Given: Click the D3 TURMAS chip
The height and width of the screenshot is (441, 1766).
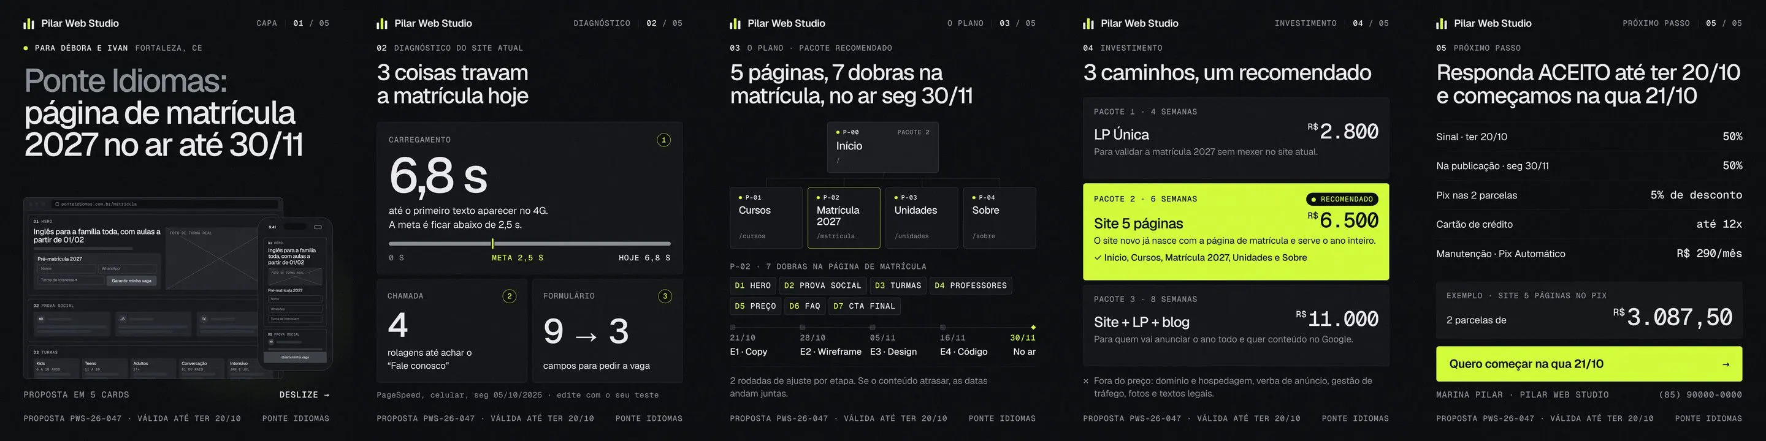Looking at the screenshot, I should 898,285.
